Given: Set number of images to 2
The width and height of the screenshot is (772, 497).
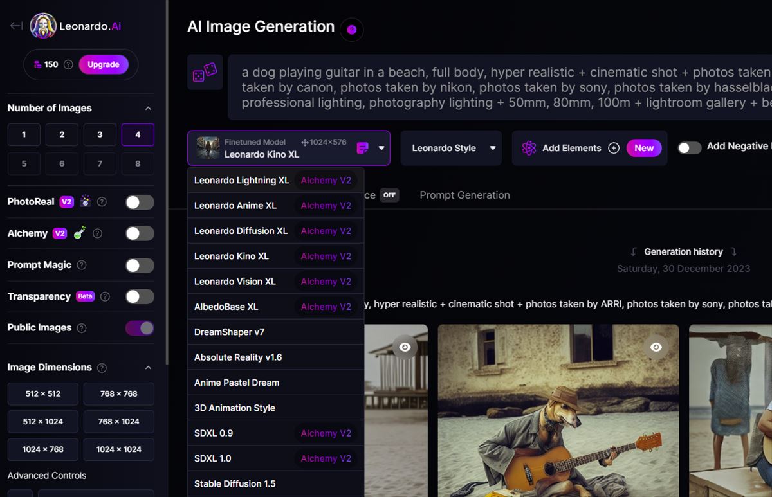Looking at the screenshot, I should pos(62,134).
